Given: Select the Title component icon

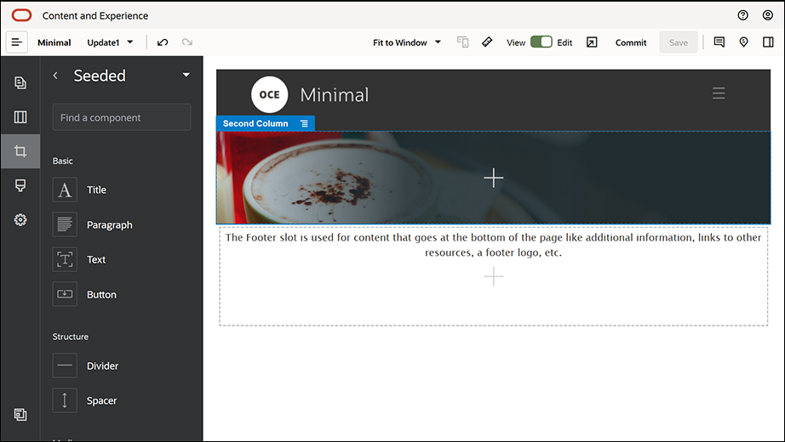Looking at the screenshot, I should coord(65,190).
